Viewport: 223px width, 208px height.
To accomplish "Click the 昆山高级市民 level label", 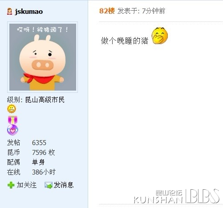I will coord(45,100).
